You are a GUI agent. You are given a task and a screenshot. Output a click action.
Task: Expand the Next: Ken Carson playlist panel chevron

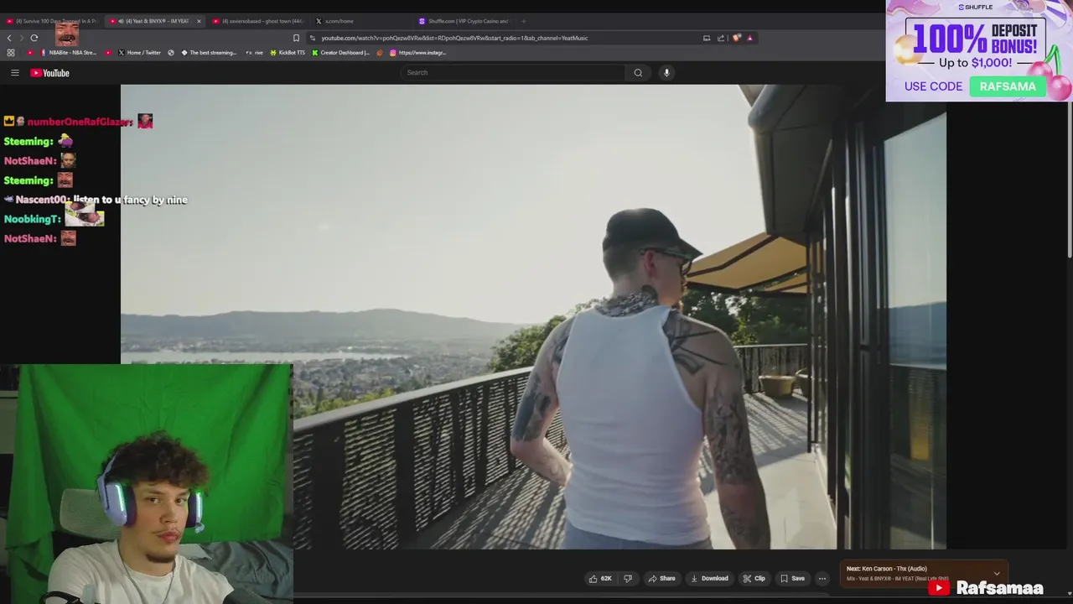[x=997, y=574]
